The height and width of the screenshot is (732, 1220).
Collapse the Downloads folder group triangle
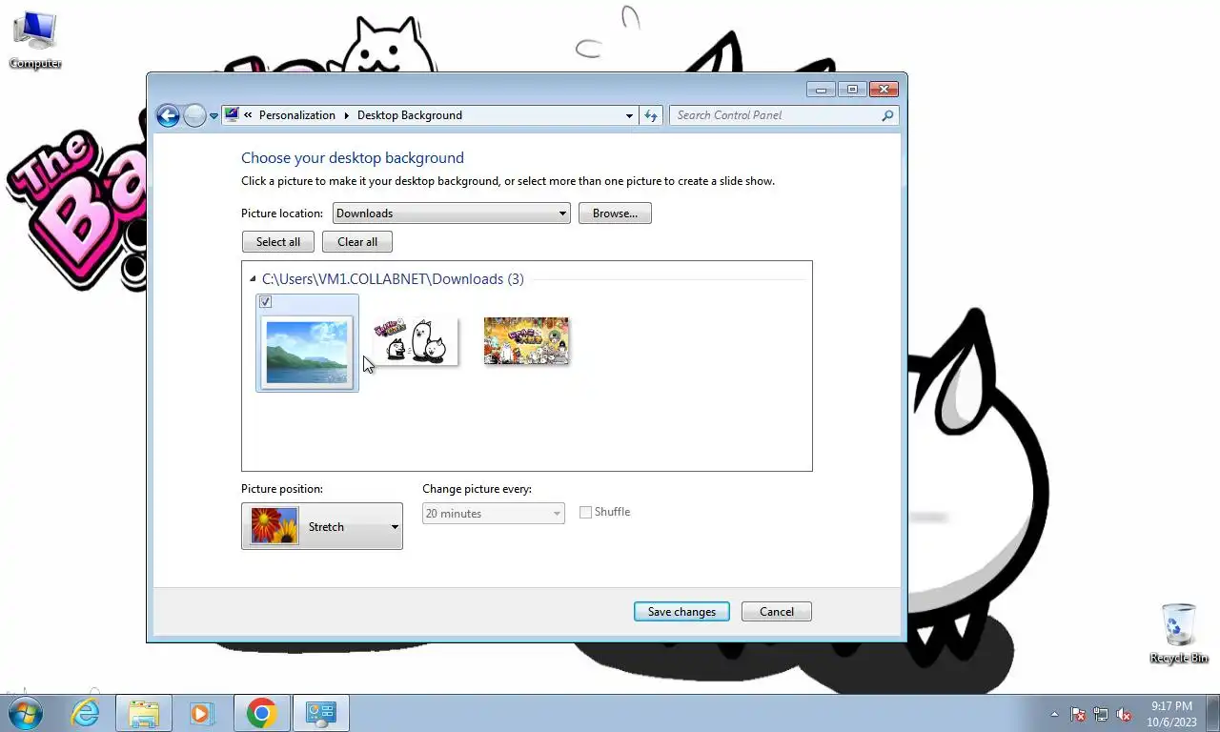(x=253, y=279)
